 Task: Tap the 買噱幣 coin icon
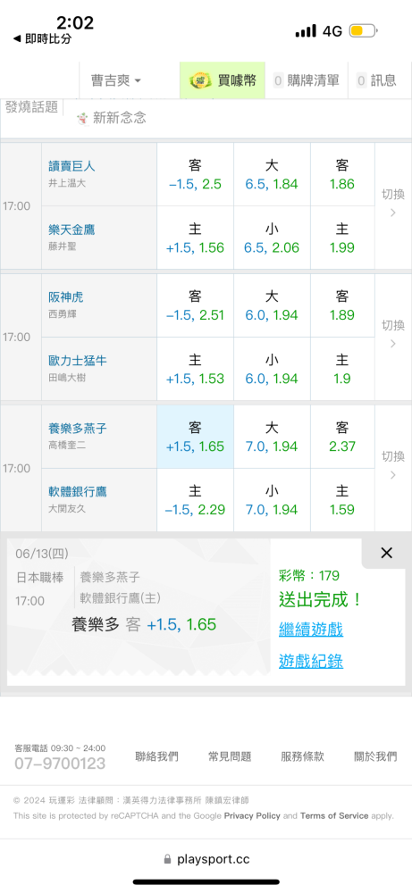(200, 80)
